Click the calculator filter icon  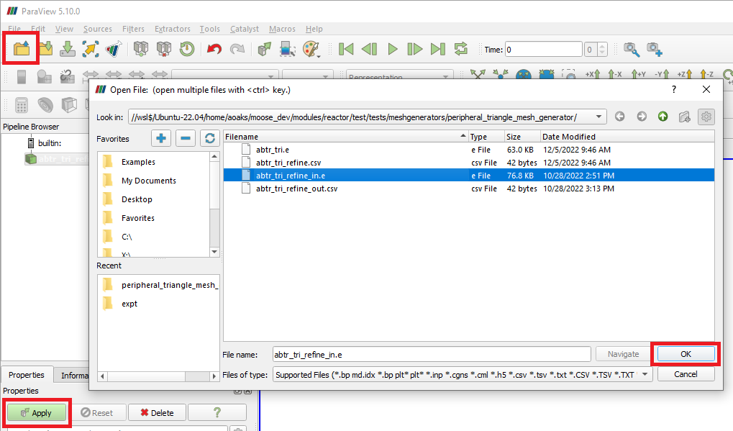click(x=22, y=105)
